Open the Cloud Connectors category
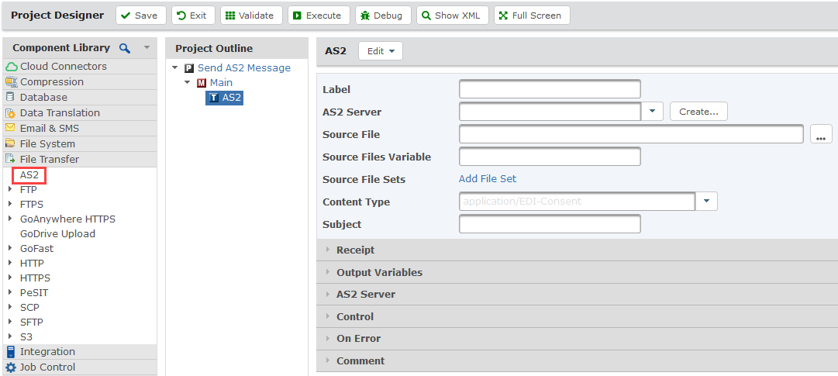Viewport: 838px width, 376px height. (x=80, y=67)
